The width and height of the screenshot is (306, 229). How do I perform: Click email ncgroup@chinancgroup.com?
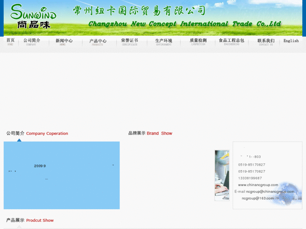coord(270,192)
